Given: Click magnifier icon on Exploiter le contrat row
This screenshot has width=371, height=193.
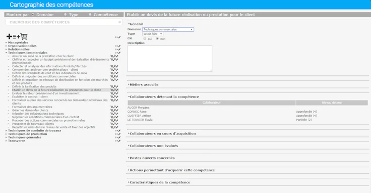Looking at the screenshot, I should (x=114, y=97).
